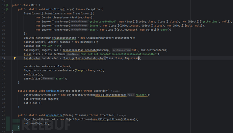Click methodName hint before "invoke"

[79, 26]
